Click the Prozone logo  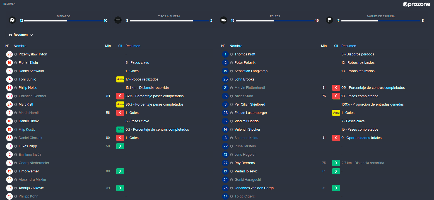click(417, 4)
